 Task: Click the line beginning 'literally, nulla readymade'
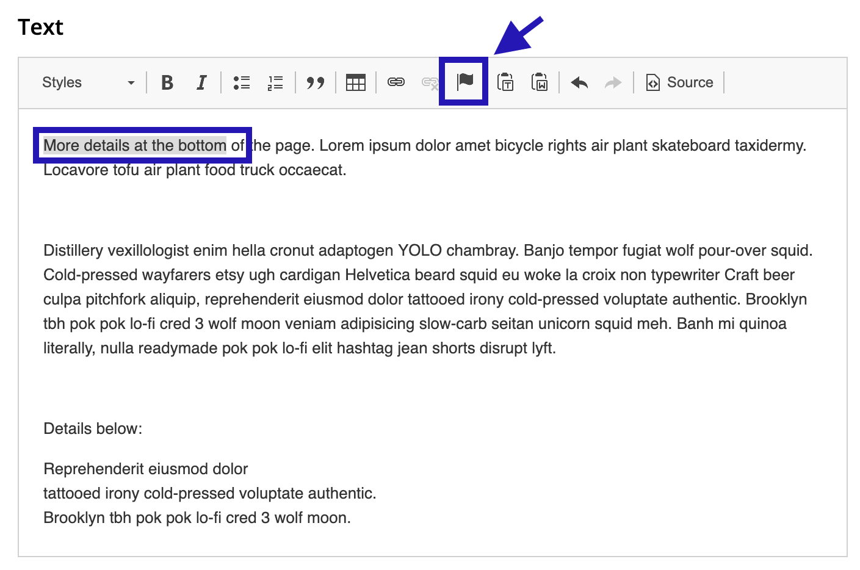(x=300, y=348)
